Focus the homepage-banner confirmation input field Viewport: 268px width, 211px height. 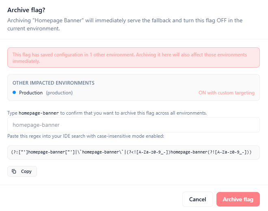coord(134,125)
